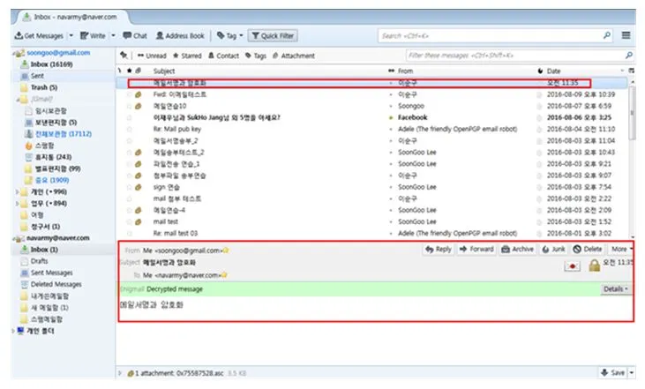Sort messages by the Subject column
Image resolution: width=645 pixels, height=389 pixels.
coord(164,71)
